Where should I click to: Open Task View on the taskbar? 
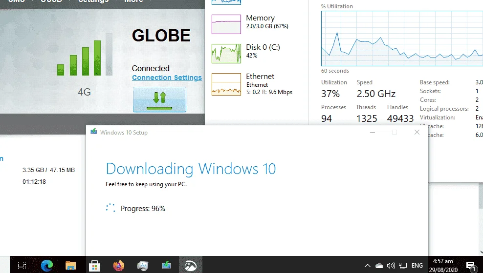click(x=22, y=265)
